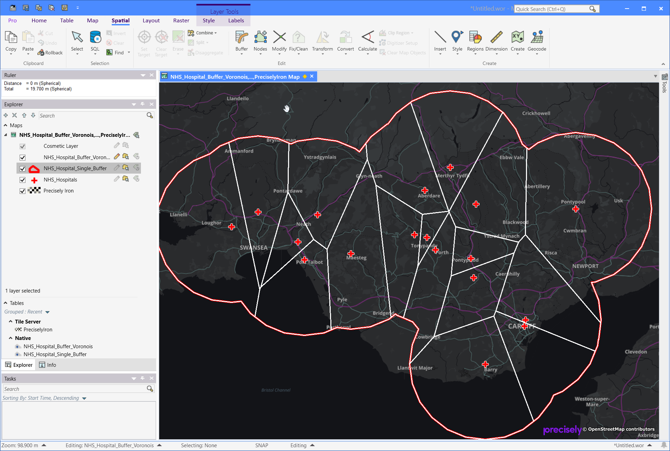The width and height of the screenshot is (670, 451).
Task: Click the Explorer Search input field
Action: 92,115
